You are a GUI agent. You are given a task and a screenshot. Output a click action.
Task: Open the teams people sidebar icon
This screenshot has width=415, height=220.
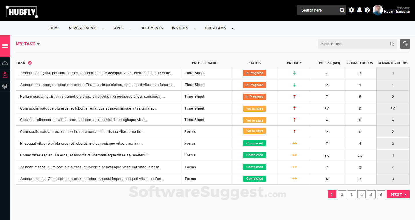pyautogui.click(x=5, y=86)
